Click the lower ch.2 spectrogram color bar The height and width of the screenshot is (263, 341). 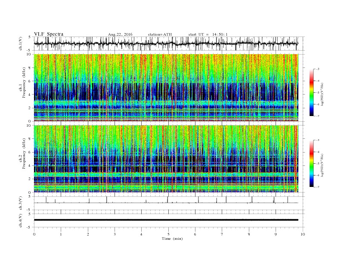coord(312,163)
